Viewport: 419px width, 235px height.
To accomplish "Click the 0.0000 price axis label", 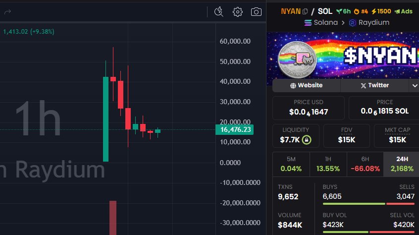I will pos(230,163).
